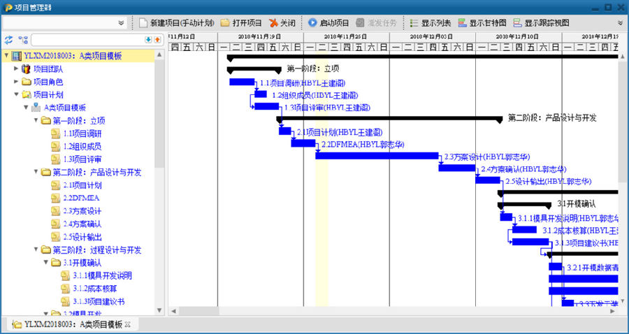Image resolution: width=629 pixels, height=334 pixels.
Task: Select 3.1.2成本核算 tree task
Action: [x=95, y=289]
